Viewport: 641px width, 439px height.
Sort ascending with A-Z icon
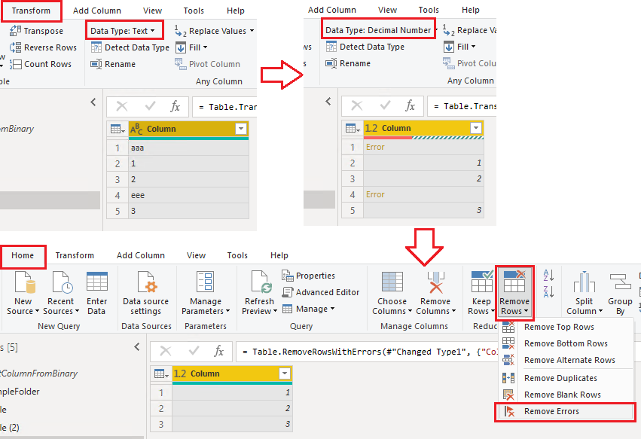[548, 275]
